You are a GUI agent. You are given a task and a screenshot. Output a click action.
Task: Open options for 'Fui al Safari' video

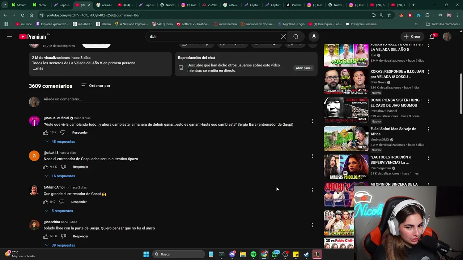[x=428, y=129]
